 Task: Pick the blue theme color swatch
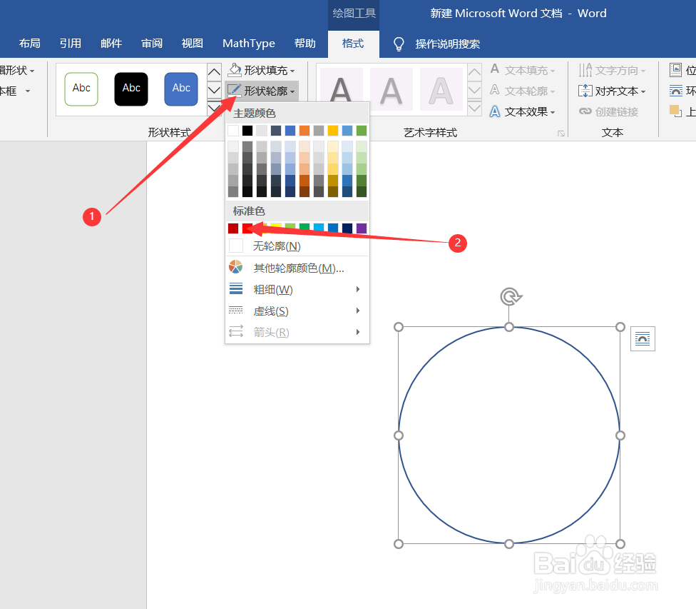290,131
